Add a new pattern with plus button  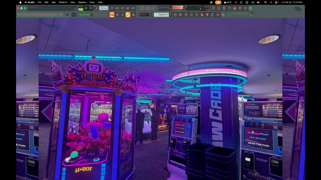[x=170, y=14]
